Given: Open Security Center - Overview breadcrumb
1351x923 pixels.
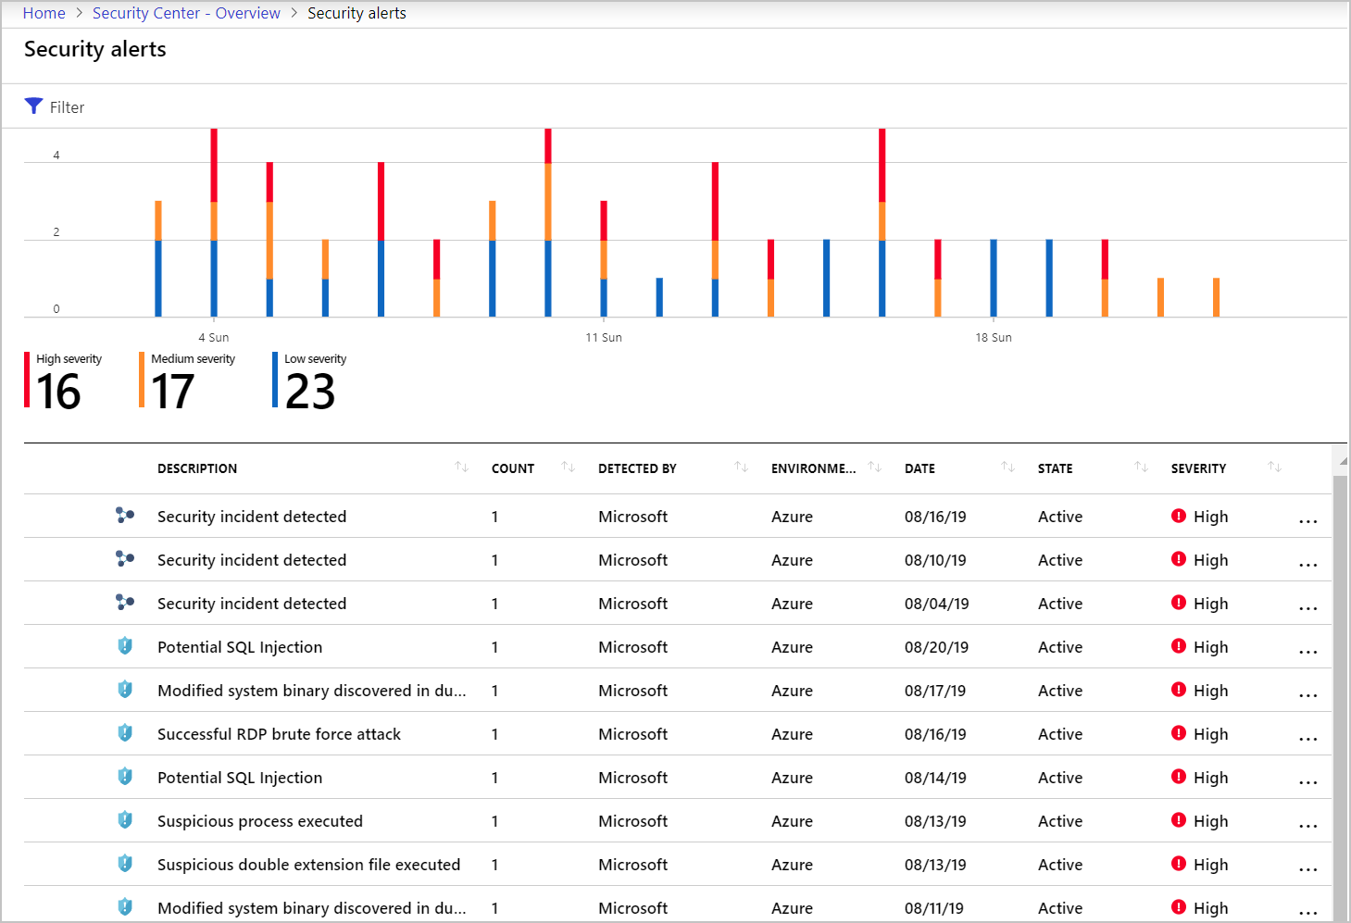Looking at the screenshot, I should [x=186, y=13].
